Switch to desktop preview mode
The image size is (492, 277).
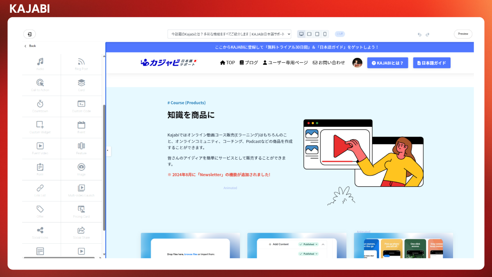[301, 34]
